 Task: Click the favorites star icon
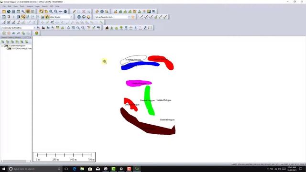133,17
